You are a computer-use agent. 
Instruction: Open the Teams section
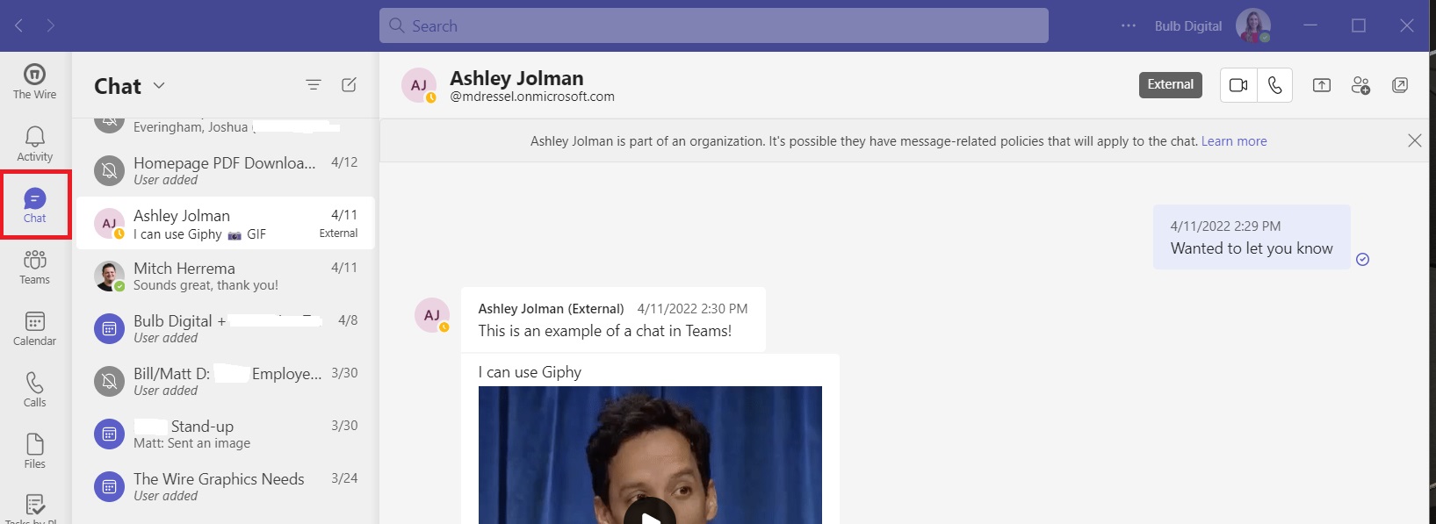point(34,267)
